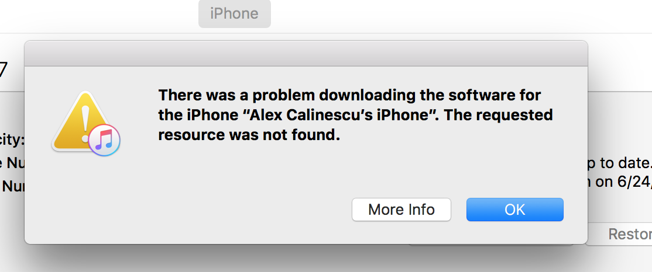The image size is (652, 272).
Task: Open More Info about the download error
Action: click(x=402, y=210)
